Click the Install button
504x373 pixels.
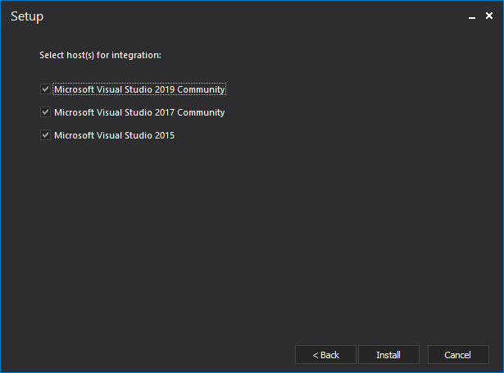(x=388, y=355)
